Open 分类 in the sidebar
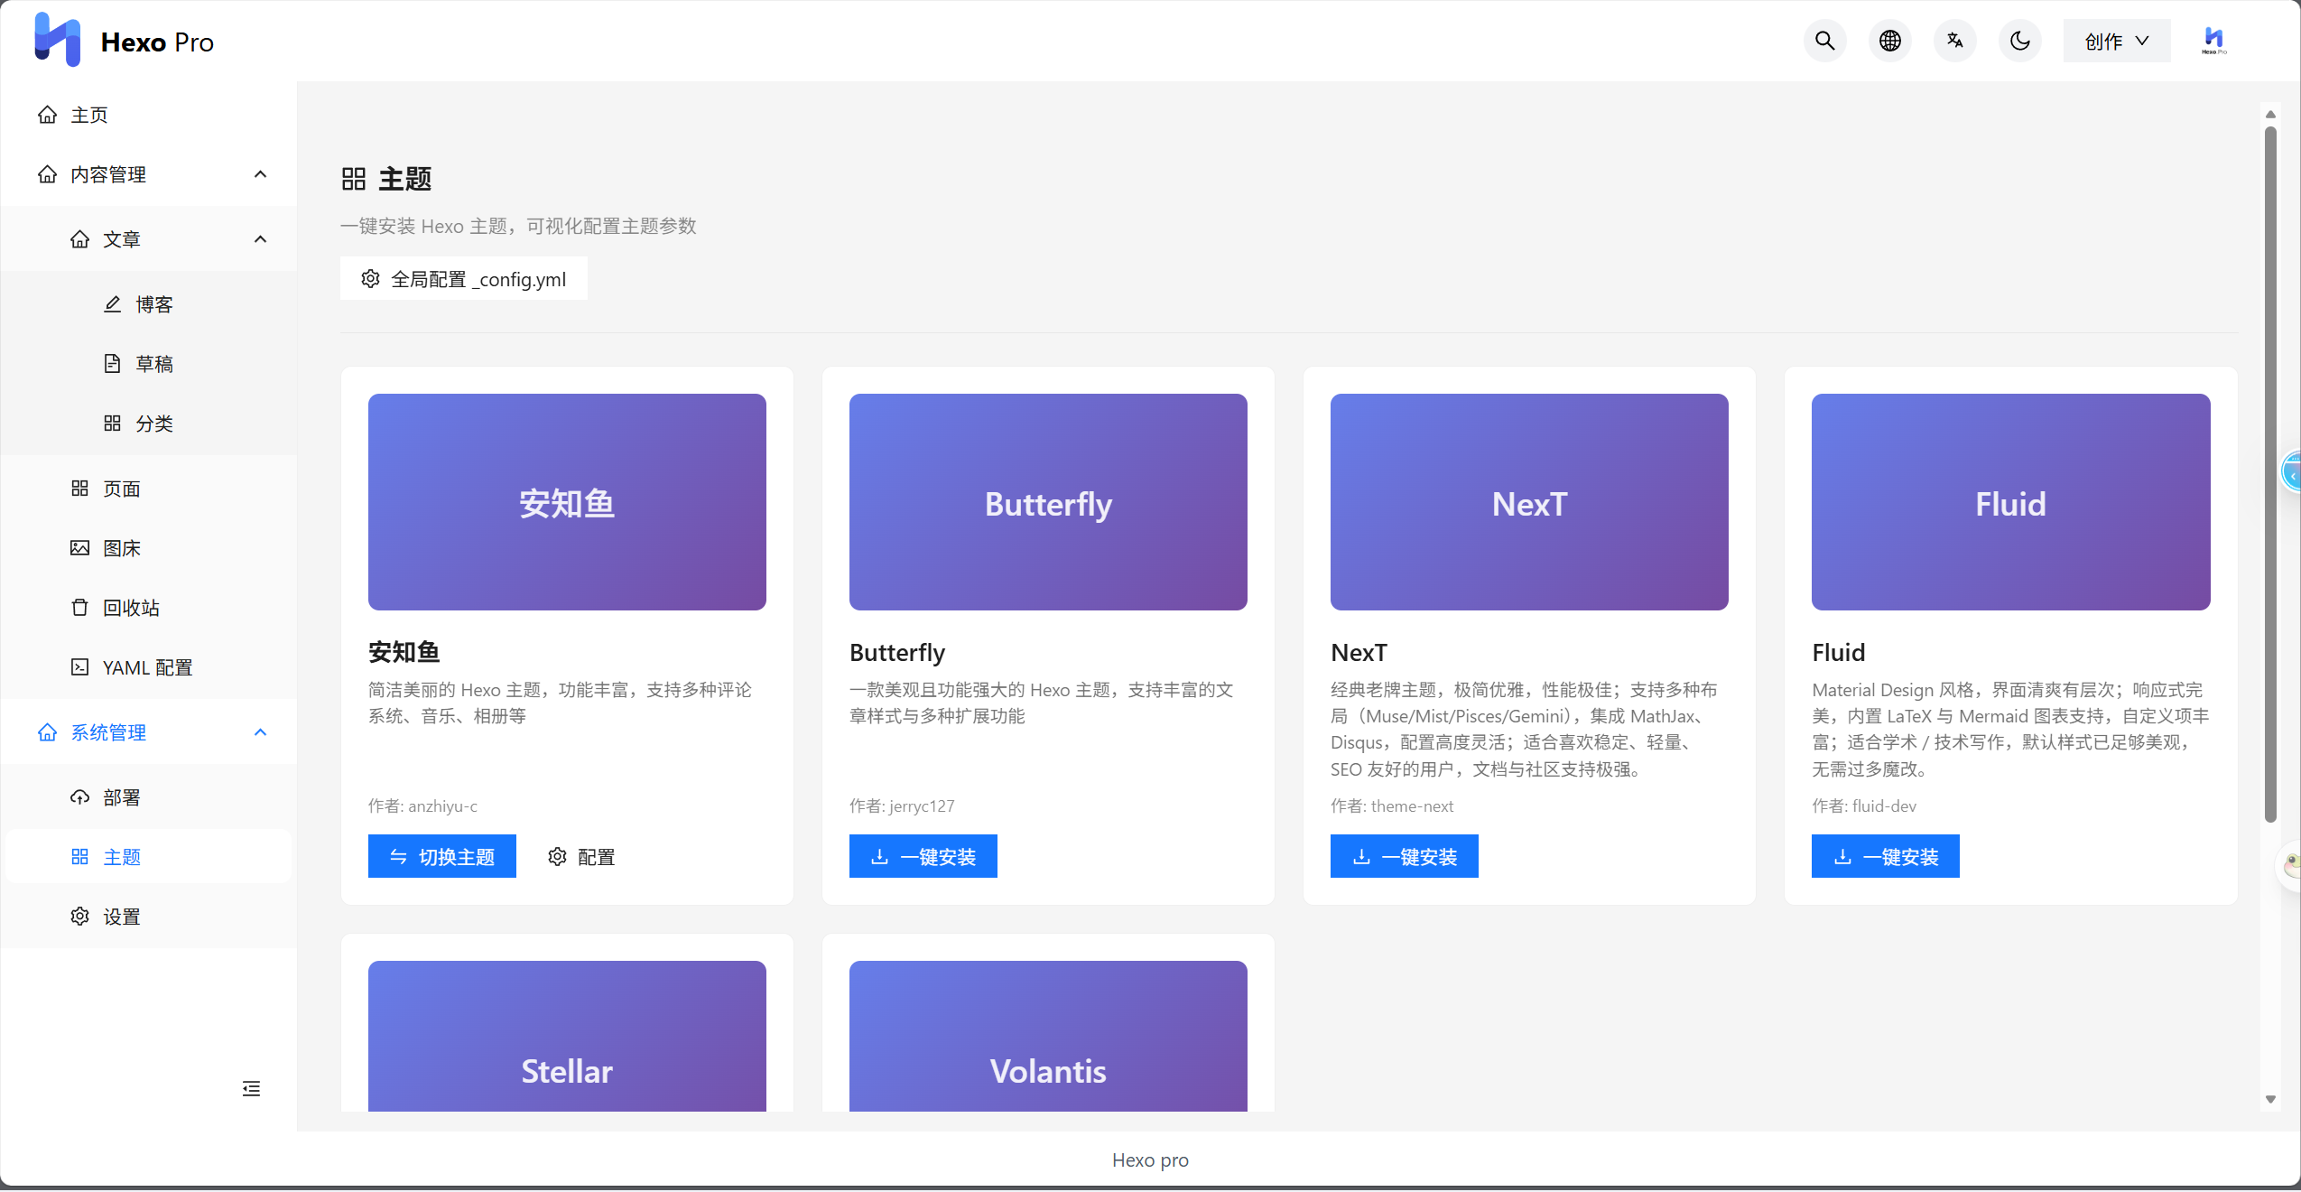 click(x=149, y=424)
